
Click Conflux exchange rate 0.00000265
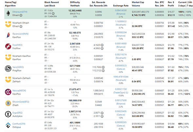(x=121, y=122)
